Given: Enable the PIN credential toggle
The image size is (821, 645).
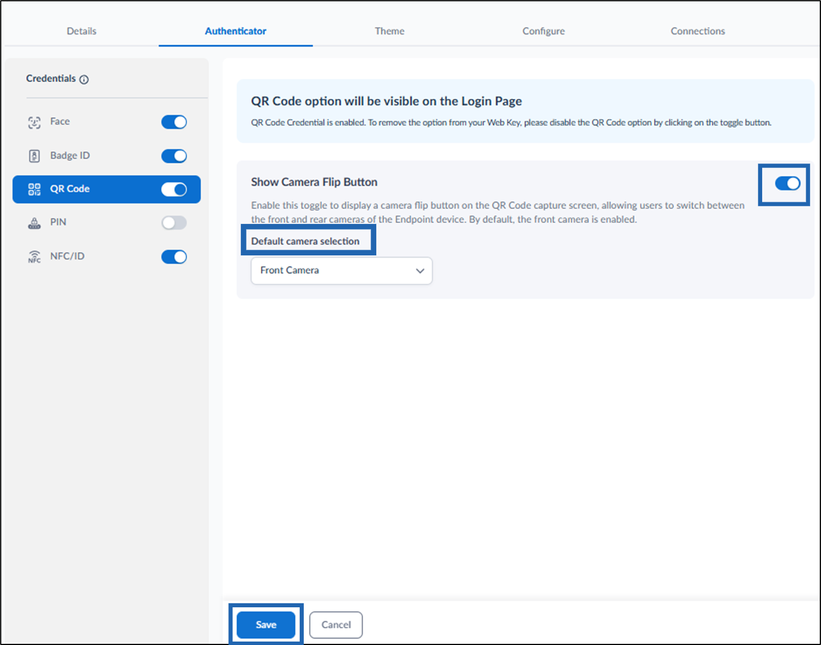Looking at the screenshot, I should [174, 223].
